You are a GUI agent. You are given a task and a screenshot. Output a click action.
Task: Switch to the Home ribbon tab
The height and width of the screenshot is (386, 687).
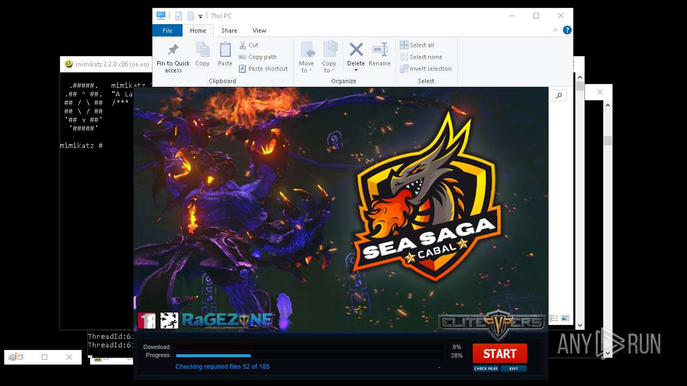point(198,31)
